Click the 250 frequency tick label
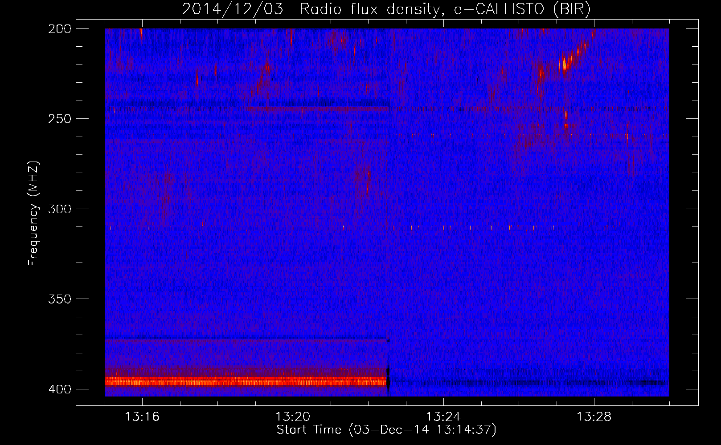721x445 pixels. tap(59, 119)
